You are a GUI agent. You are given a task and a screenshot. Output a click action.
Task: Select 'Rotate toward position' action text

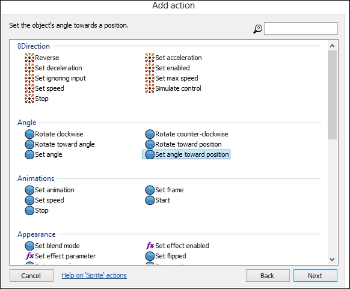tap(188, 144)
